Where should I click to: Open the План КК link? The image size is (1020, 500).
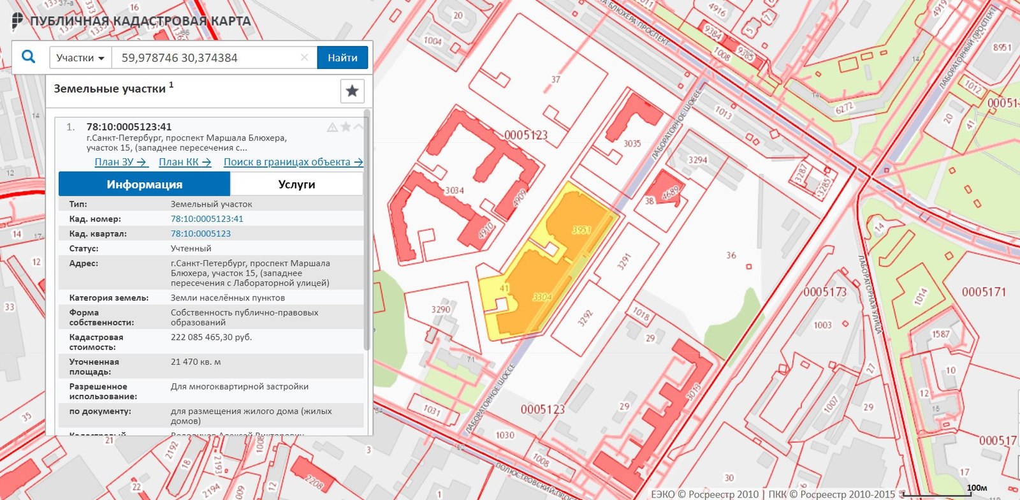coord(185,162)
